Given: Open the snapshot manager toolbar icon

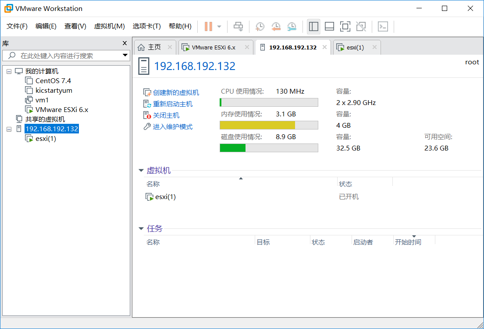Looking at the screenshot, I should [292, 27].
